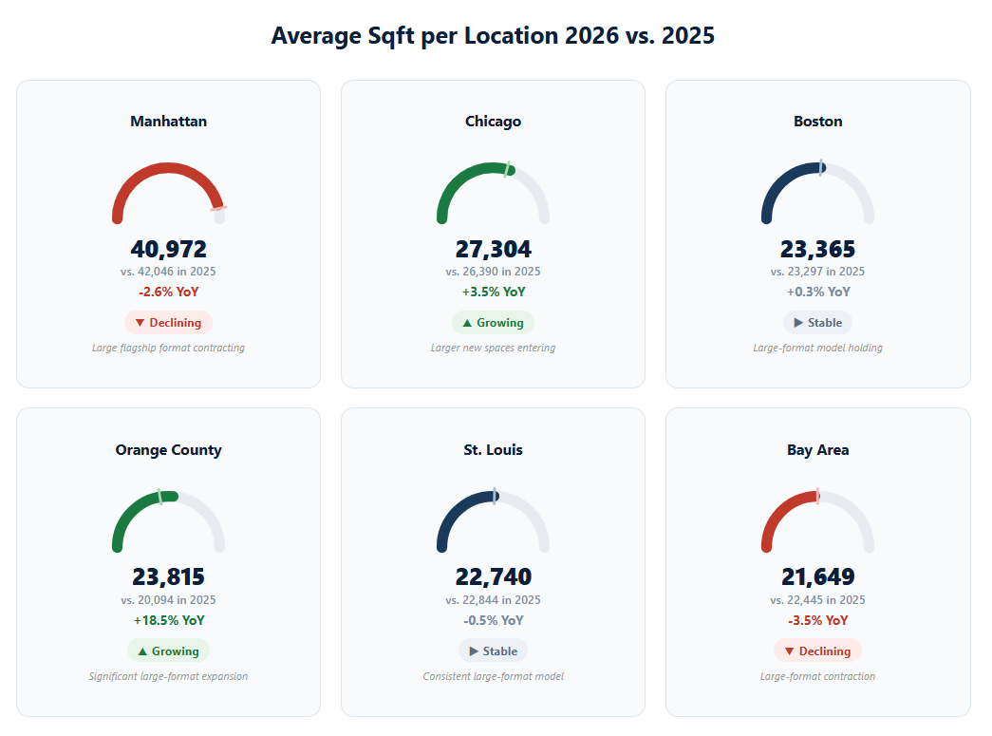Click the -3.5% YoY value on Bay Area
Viewport: 992px width, 736px height.
pos(817,620)
